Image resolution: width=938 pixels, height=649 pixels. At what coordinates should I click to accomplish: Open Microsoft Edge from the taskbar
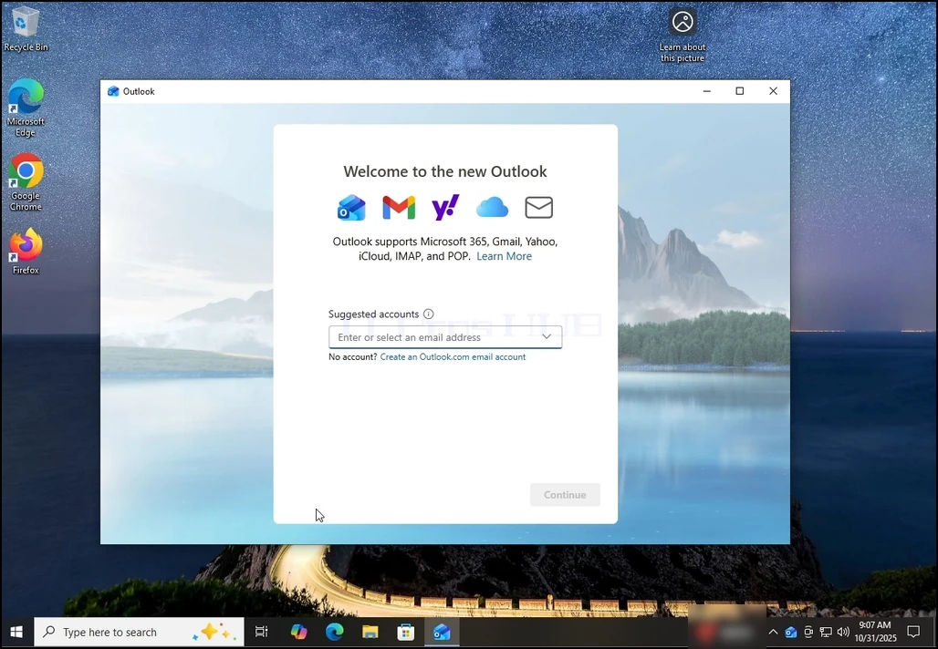click(334, 633)
